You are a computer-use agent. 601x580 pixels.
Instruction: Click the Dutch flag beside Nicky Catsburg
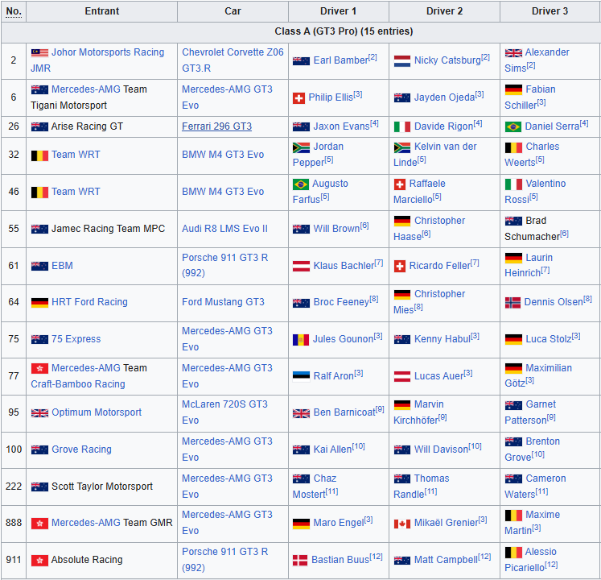[x=402, y=60]
